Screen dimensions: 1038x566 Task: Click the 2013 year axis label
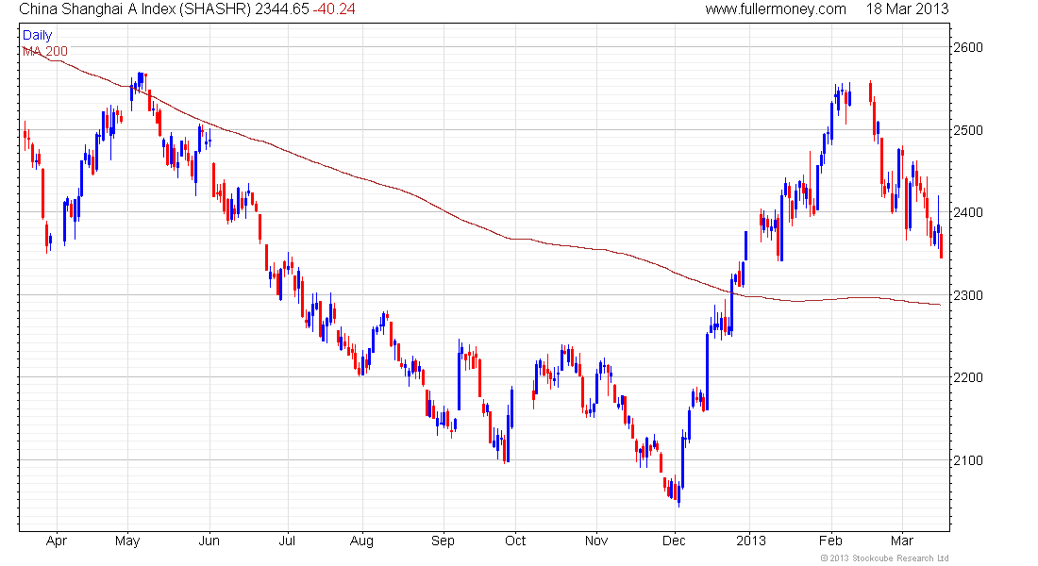tap(751, 541)
